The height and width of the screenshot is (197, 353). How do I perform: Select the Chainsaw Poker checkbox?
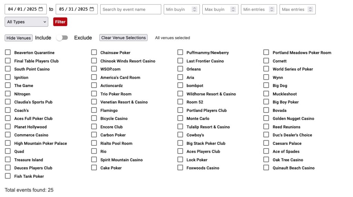94,52
